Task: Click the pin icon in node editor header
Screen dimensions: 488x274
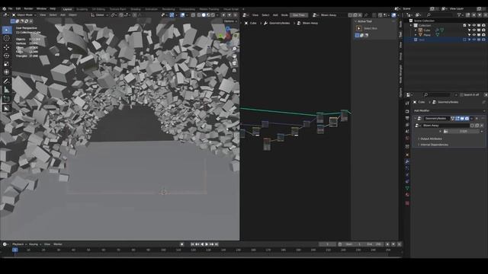Action: click(366, 15)
